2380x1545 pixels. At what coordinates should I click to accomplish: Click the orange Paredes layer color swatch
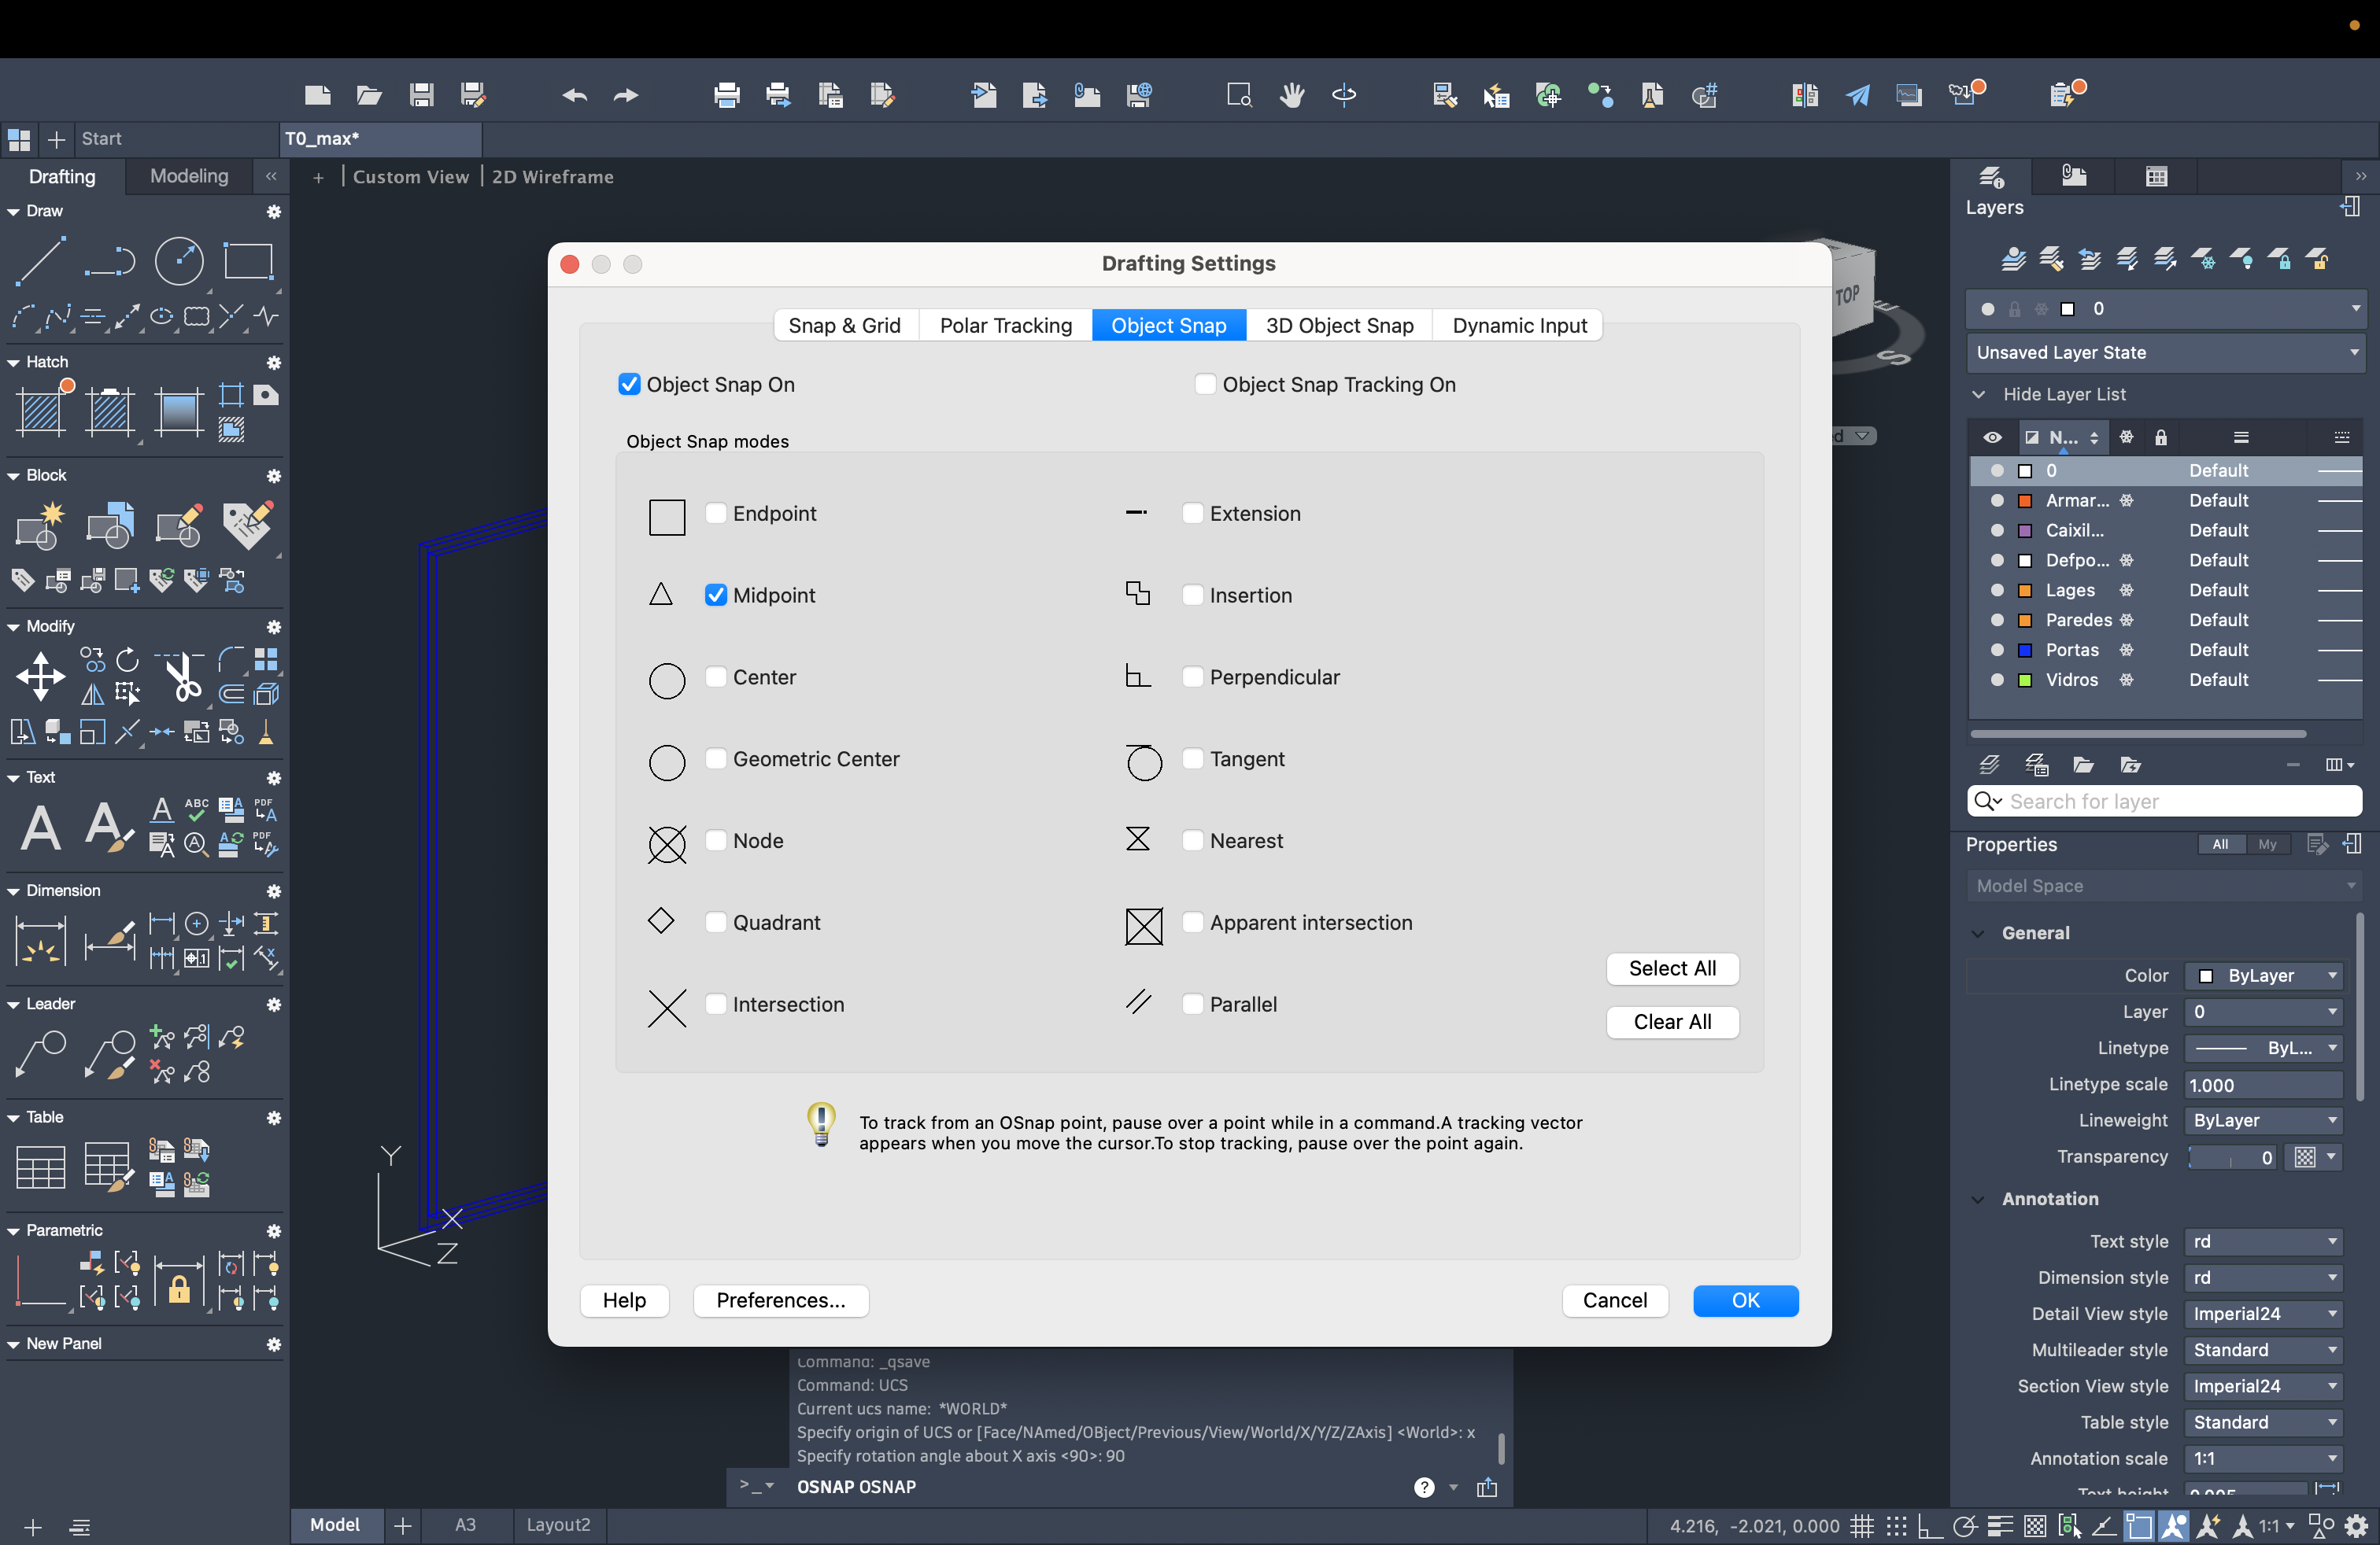[x=2025, y=621]
